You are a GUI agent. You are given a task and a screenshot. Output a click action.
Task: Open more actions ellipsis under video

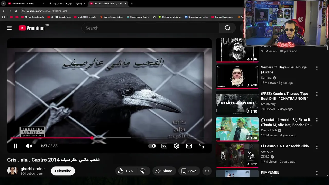tap(207, 171)
